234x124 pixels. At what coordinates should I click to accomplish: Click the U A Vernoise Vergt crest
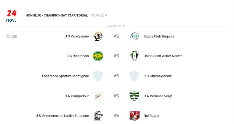click(134, 96)
